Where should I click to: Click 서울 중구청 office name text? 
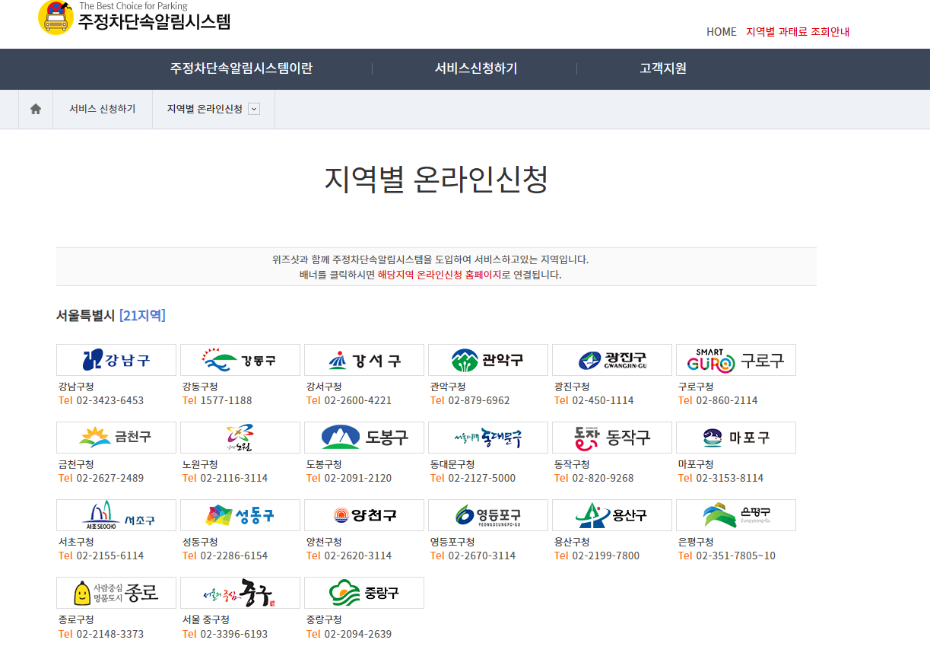(x=206, y=619)
